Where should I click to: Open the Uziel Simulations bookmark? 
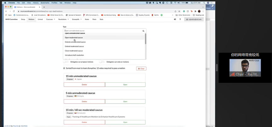(38, 15)
